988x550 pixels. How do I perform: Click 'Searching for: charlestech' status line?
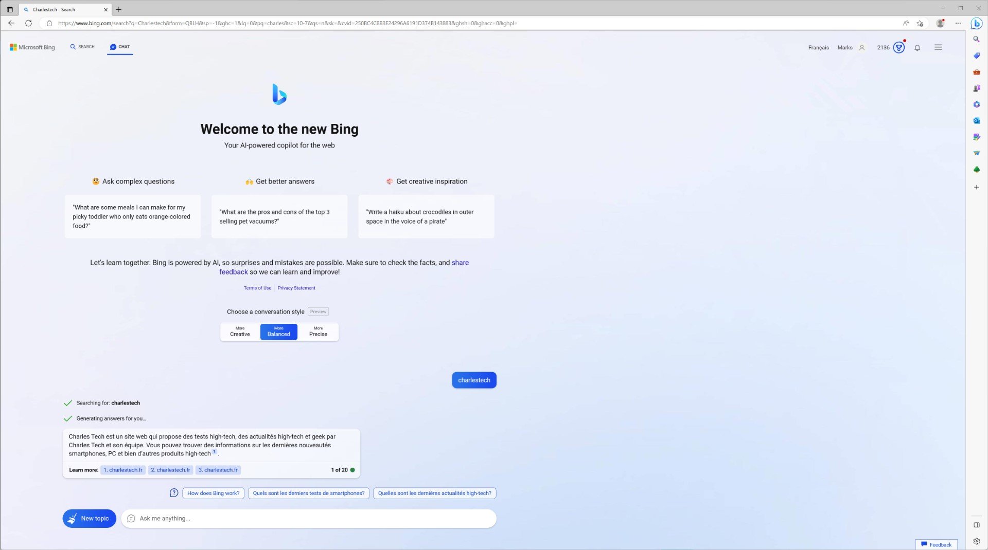[108, 403]
